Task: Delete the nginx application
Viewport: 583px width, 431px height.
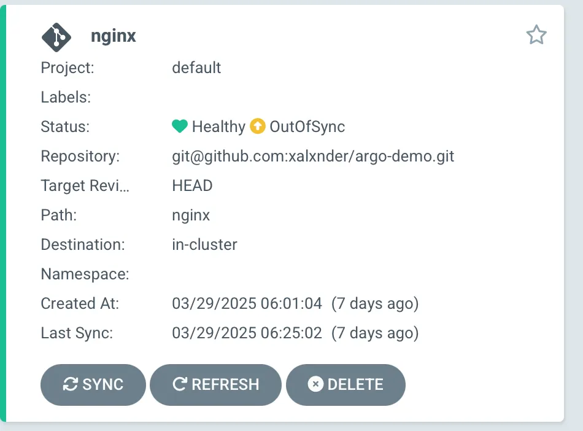Action: click(x=346, y=384)
